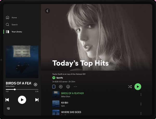Click the Your Library books icon
The image size is (156, 119).
[x=8, y=32]
